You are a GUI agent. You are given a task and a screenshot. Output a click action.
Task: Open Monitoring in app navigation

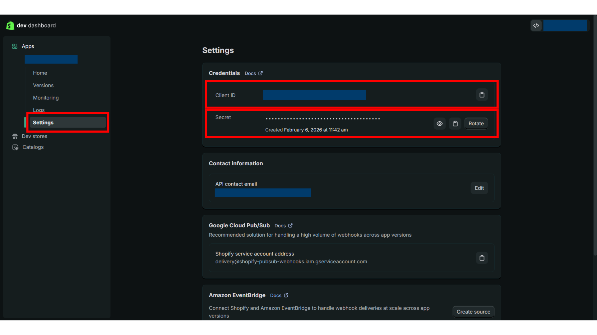coord(46,98)
